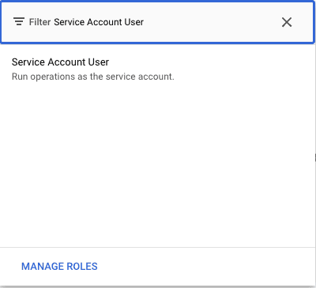Image resolution: width=316 pixels, height=288 pixels.
Task: Open the MANAGE ROLES link
Action: [59, 267]
